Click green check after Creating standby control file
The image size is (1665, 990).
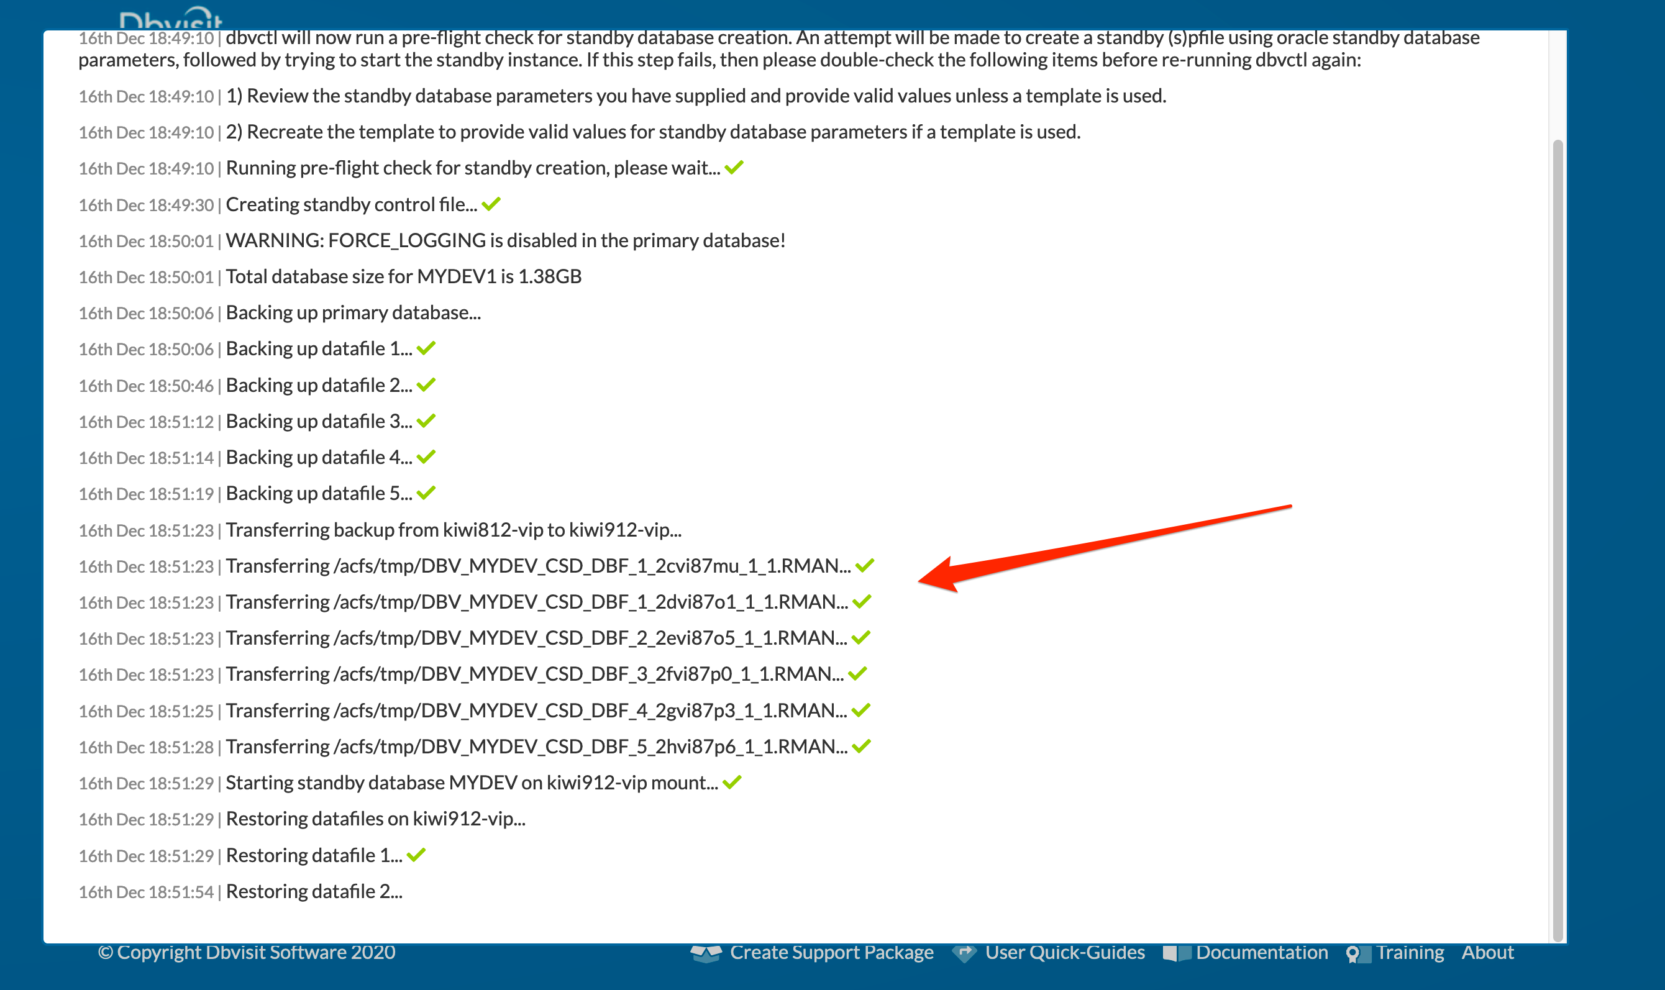(x=491, y=204)
